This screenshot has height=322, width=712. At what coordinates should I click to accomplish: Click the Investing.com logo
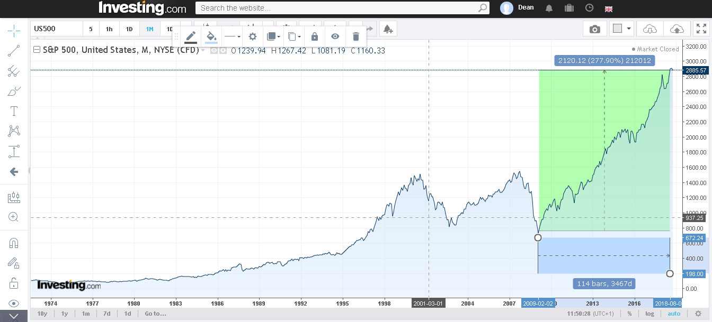143,8
